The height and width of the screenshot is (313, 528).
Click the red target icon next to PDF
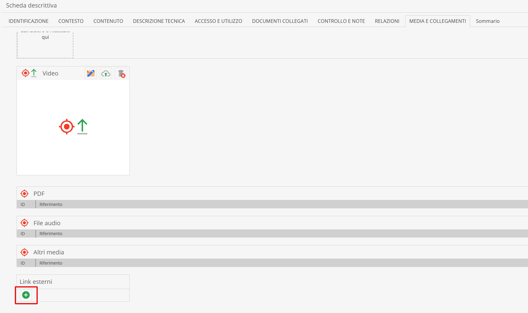24,194
